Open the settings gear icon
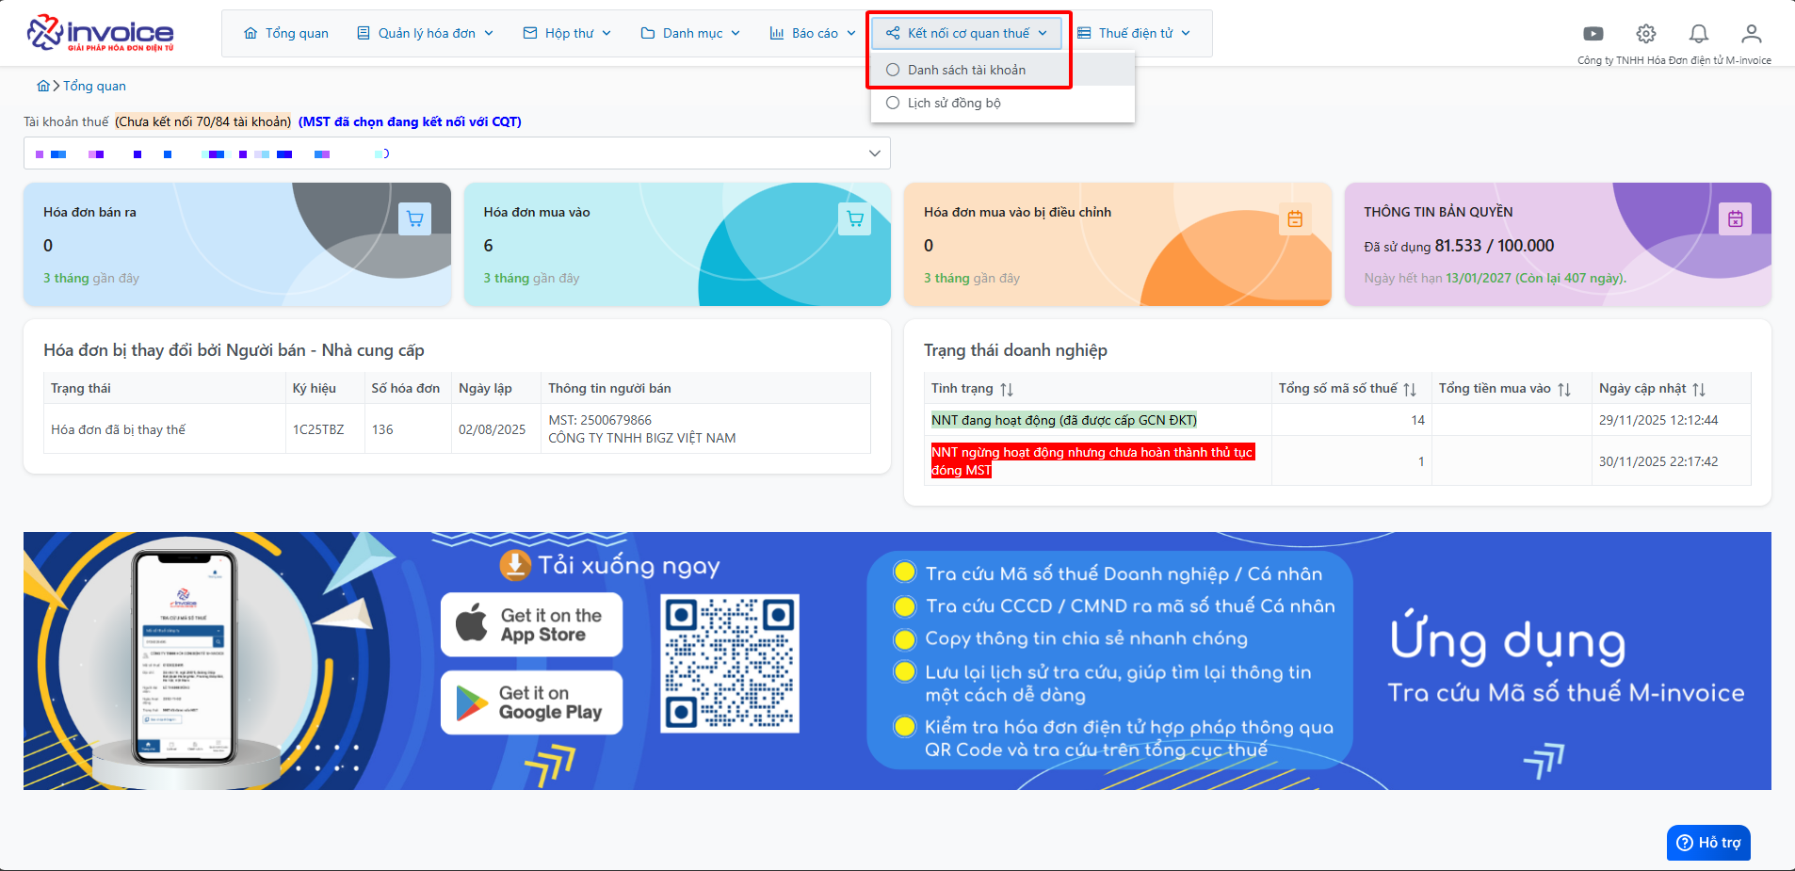Viewport: 1795px width, 871px height. point(1645,34)
